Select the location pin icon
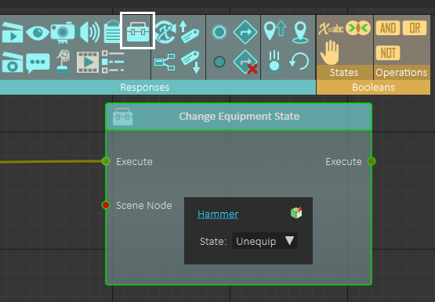Image resolution: width=435 pixels, height=302 pixels. (x=300, y=33)
